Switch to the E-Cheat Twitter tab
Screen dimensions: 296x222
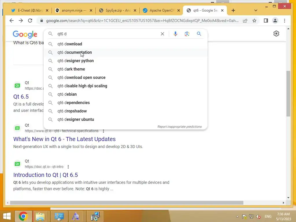click(x=30, y=10)
